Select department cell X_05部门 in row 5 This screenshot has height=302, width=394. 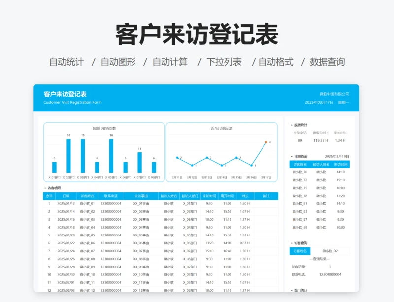(x=190, y=235)
